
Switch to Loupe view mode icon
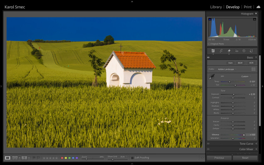(x=7, y=158)
